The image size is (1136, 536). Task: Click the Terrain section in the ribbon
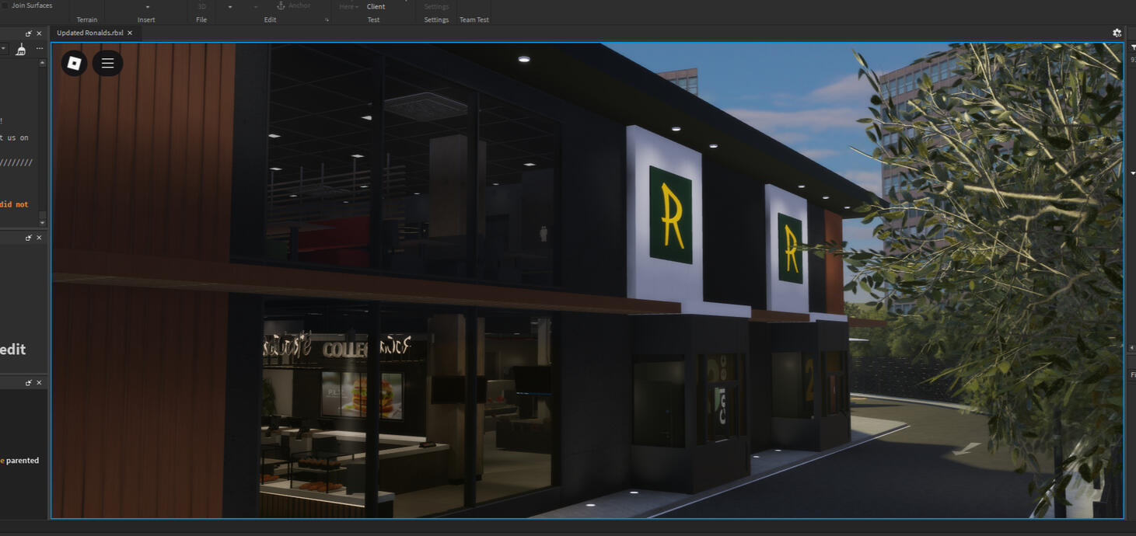[x=87, y=19]
